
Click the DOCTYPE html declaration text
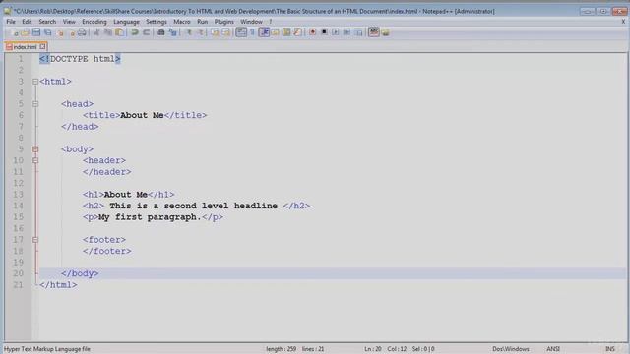[80, 59]
